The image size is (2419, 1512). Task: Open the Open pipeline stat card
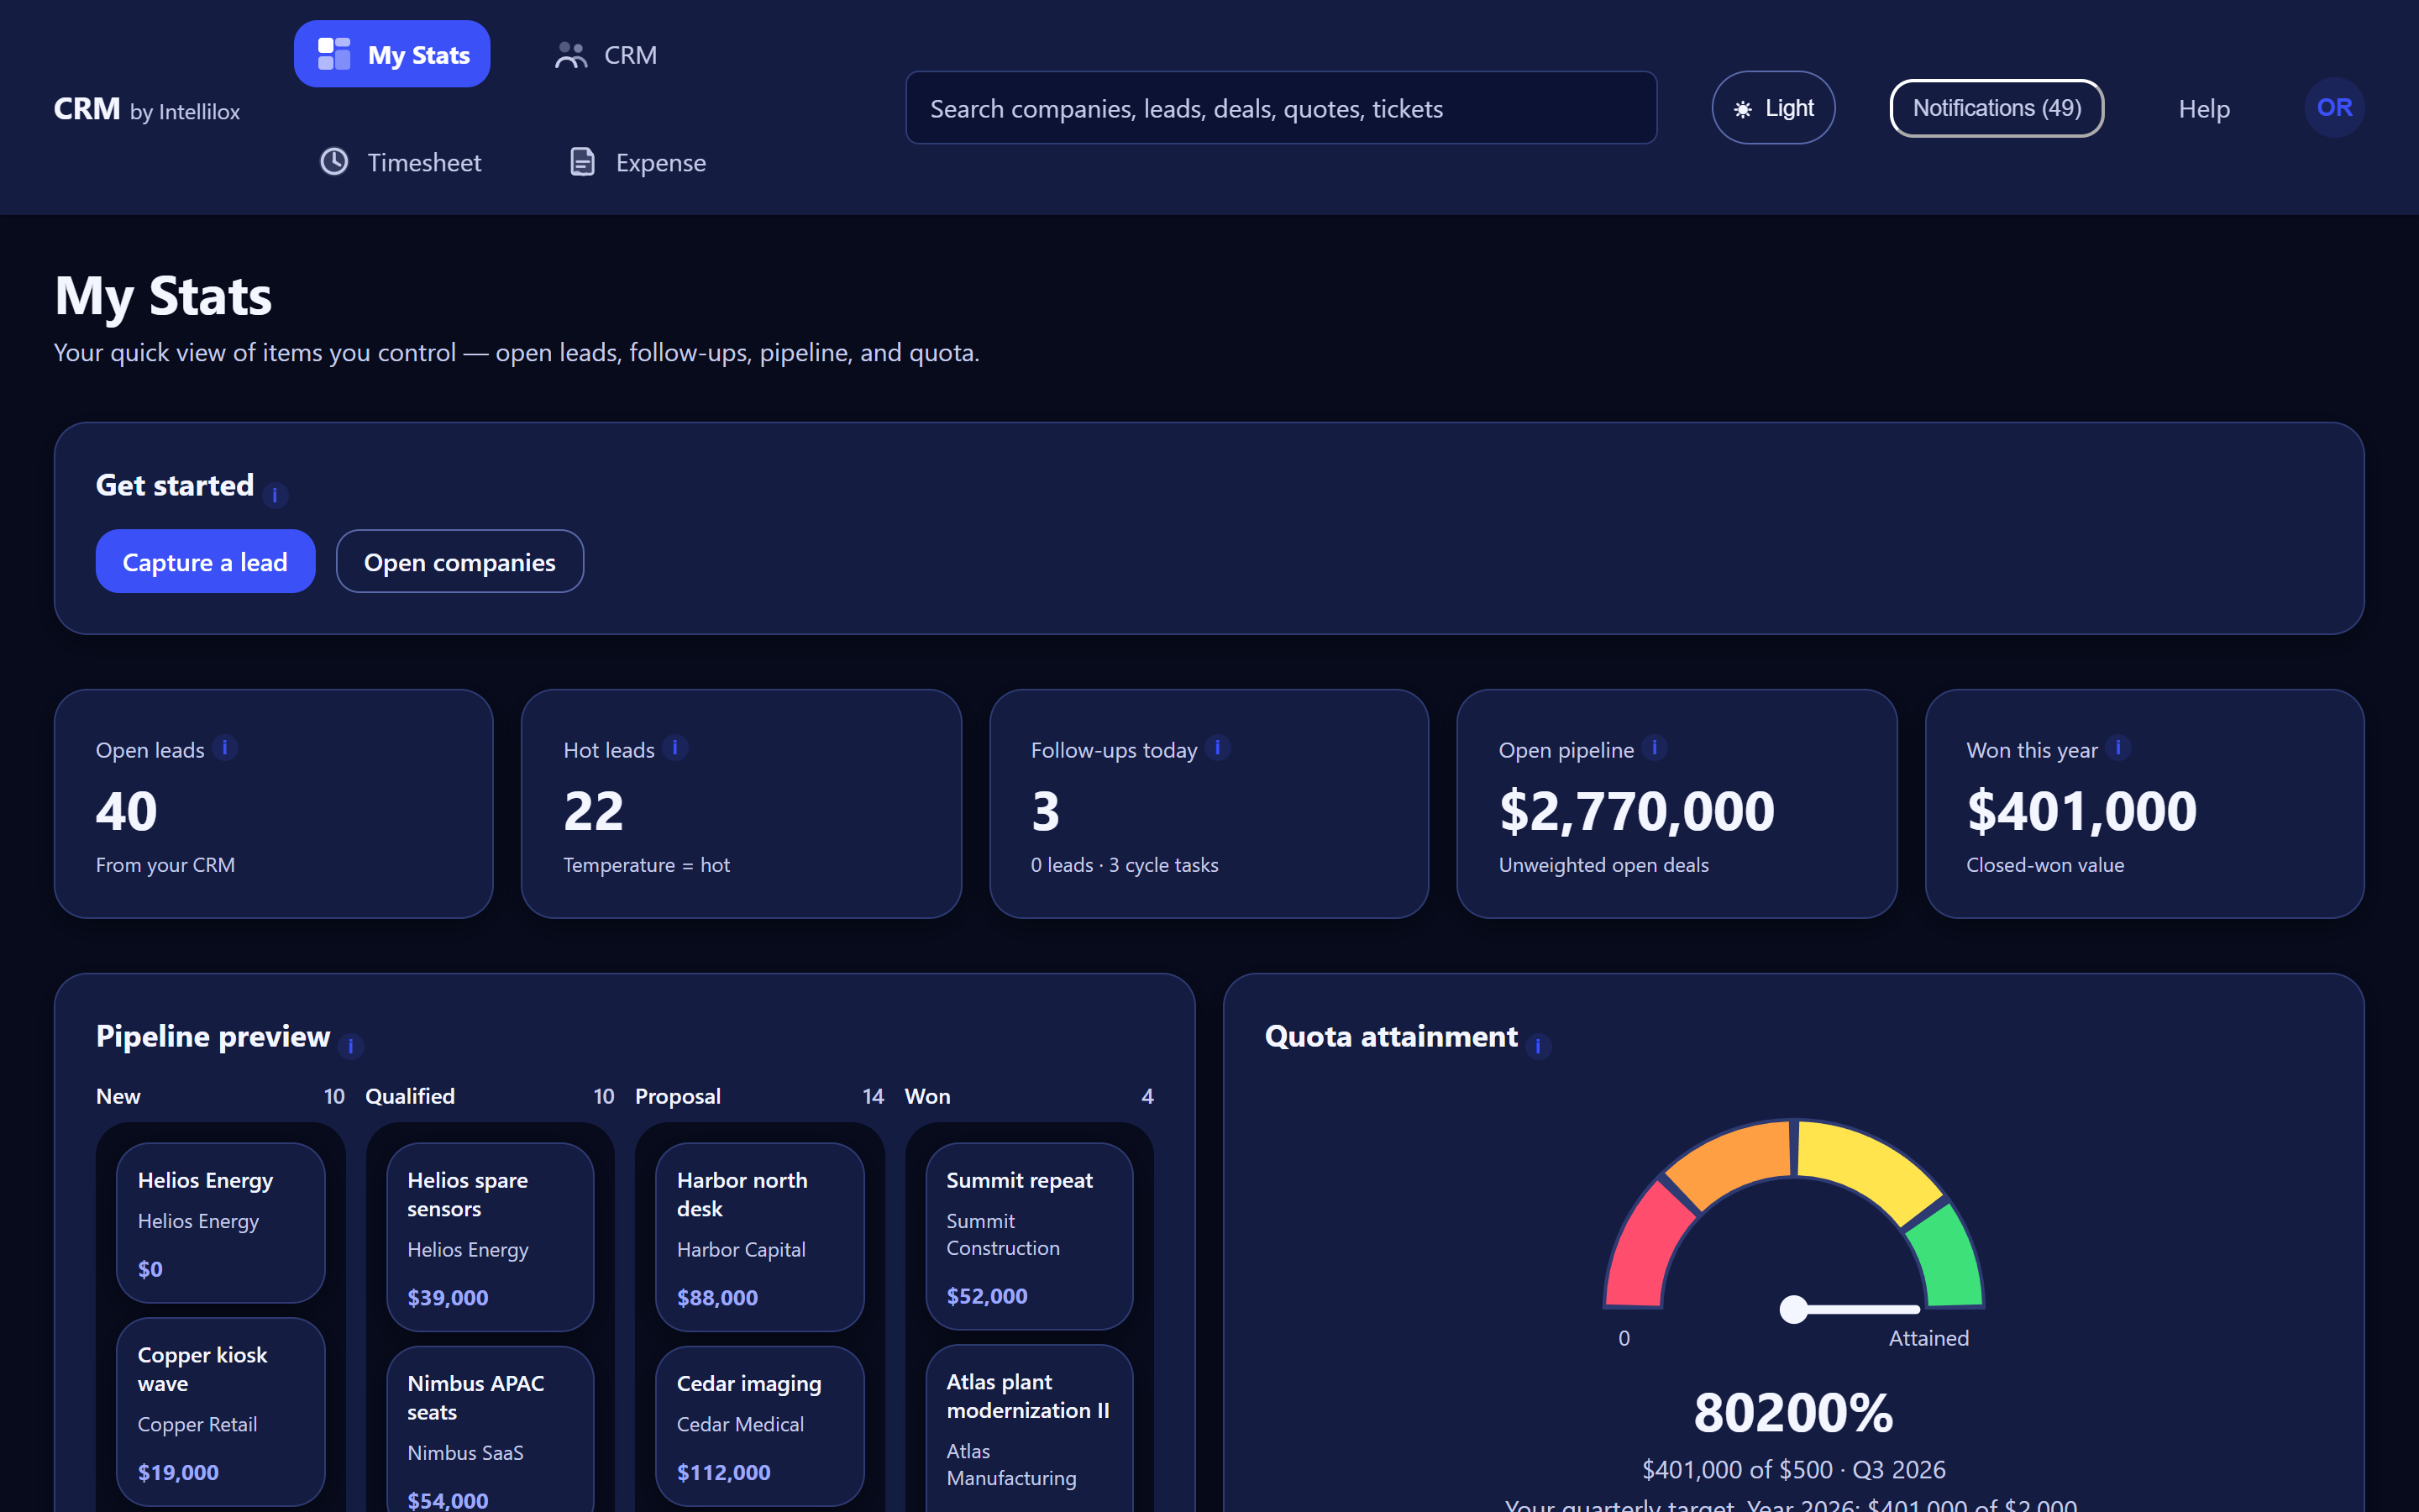pyautogui.click(x=1677, y=803)
